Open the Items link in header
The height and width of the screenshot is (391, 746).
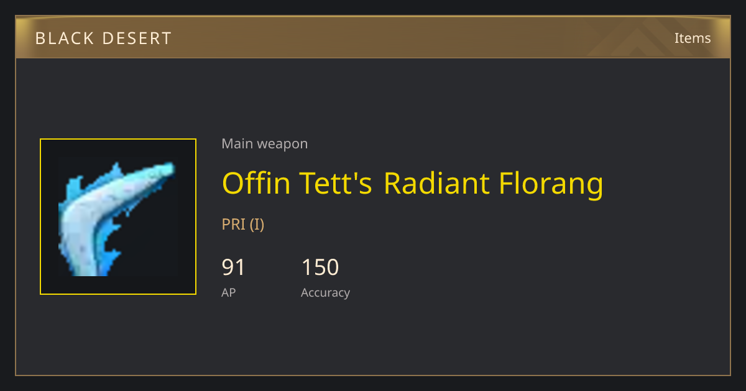point(693,38)
